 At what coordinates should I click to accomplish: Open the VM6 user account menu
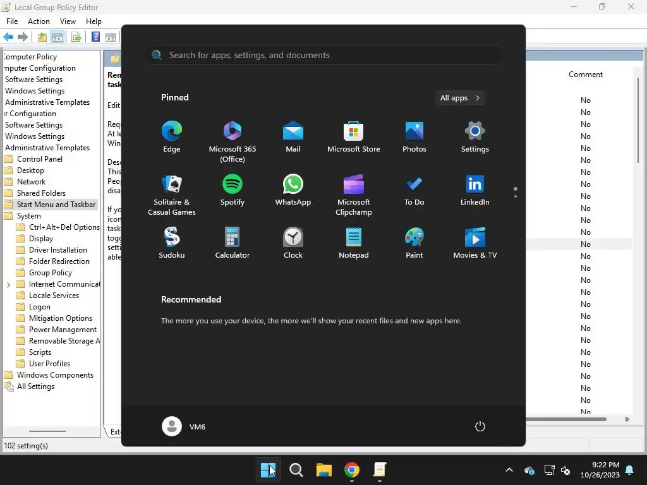tap(184, 426)
